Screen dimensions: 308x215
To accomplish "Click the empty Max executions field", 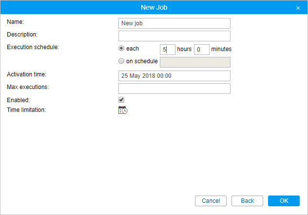I will point(174,89).
